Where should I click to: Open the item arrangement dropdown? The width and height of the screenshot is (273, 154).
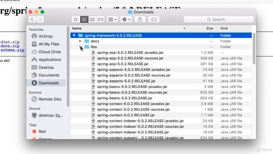tap(113, 19)
